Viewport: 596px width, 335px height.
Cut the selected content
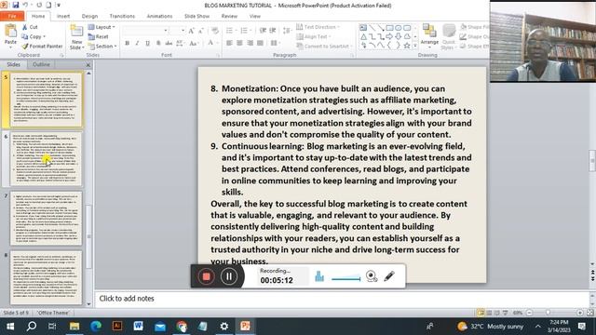pyautogui.click(x=30, y=27)
